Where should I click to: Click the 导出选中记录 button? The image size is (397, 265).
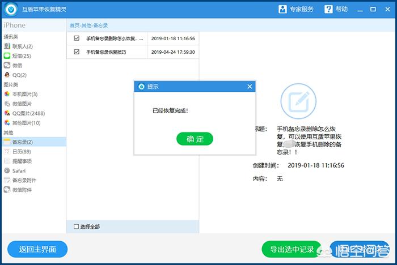coord(292,249)
